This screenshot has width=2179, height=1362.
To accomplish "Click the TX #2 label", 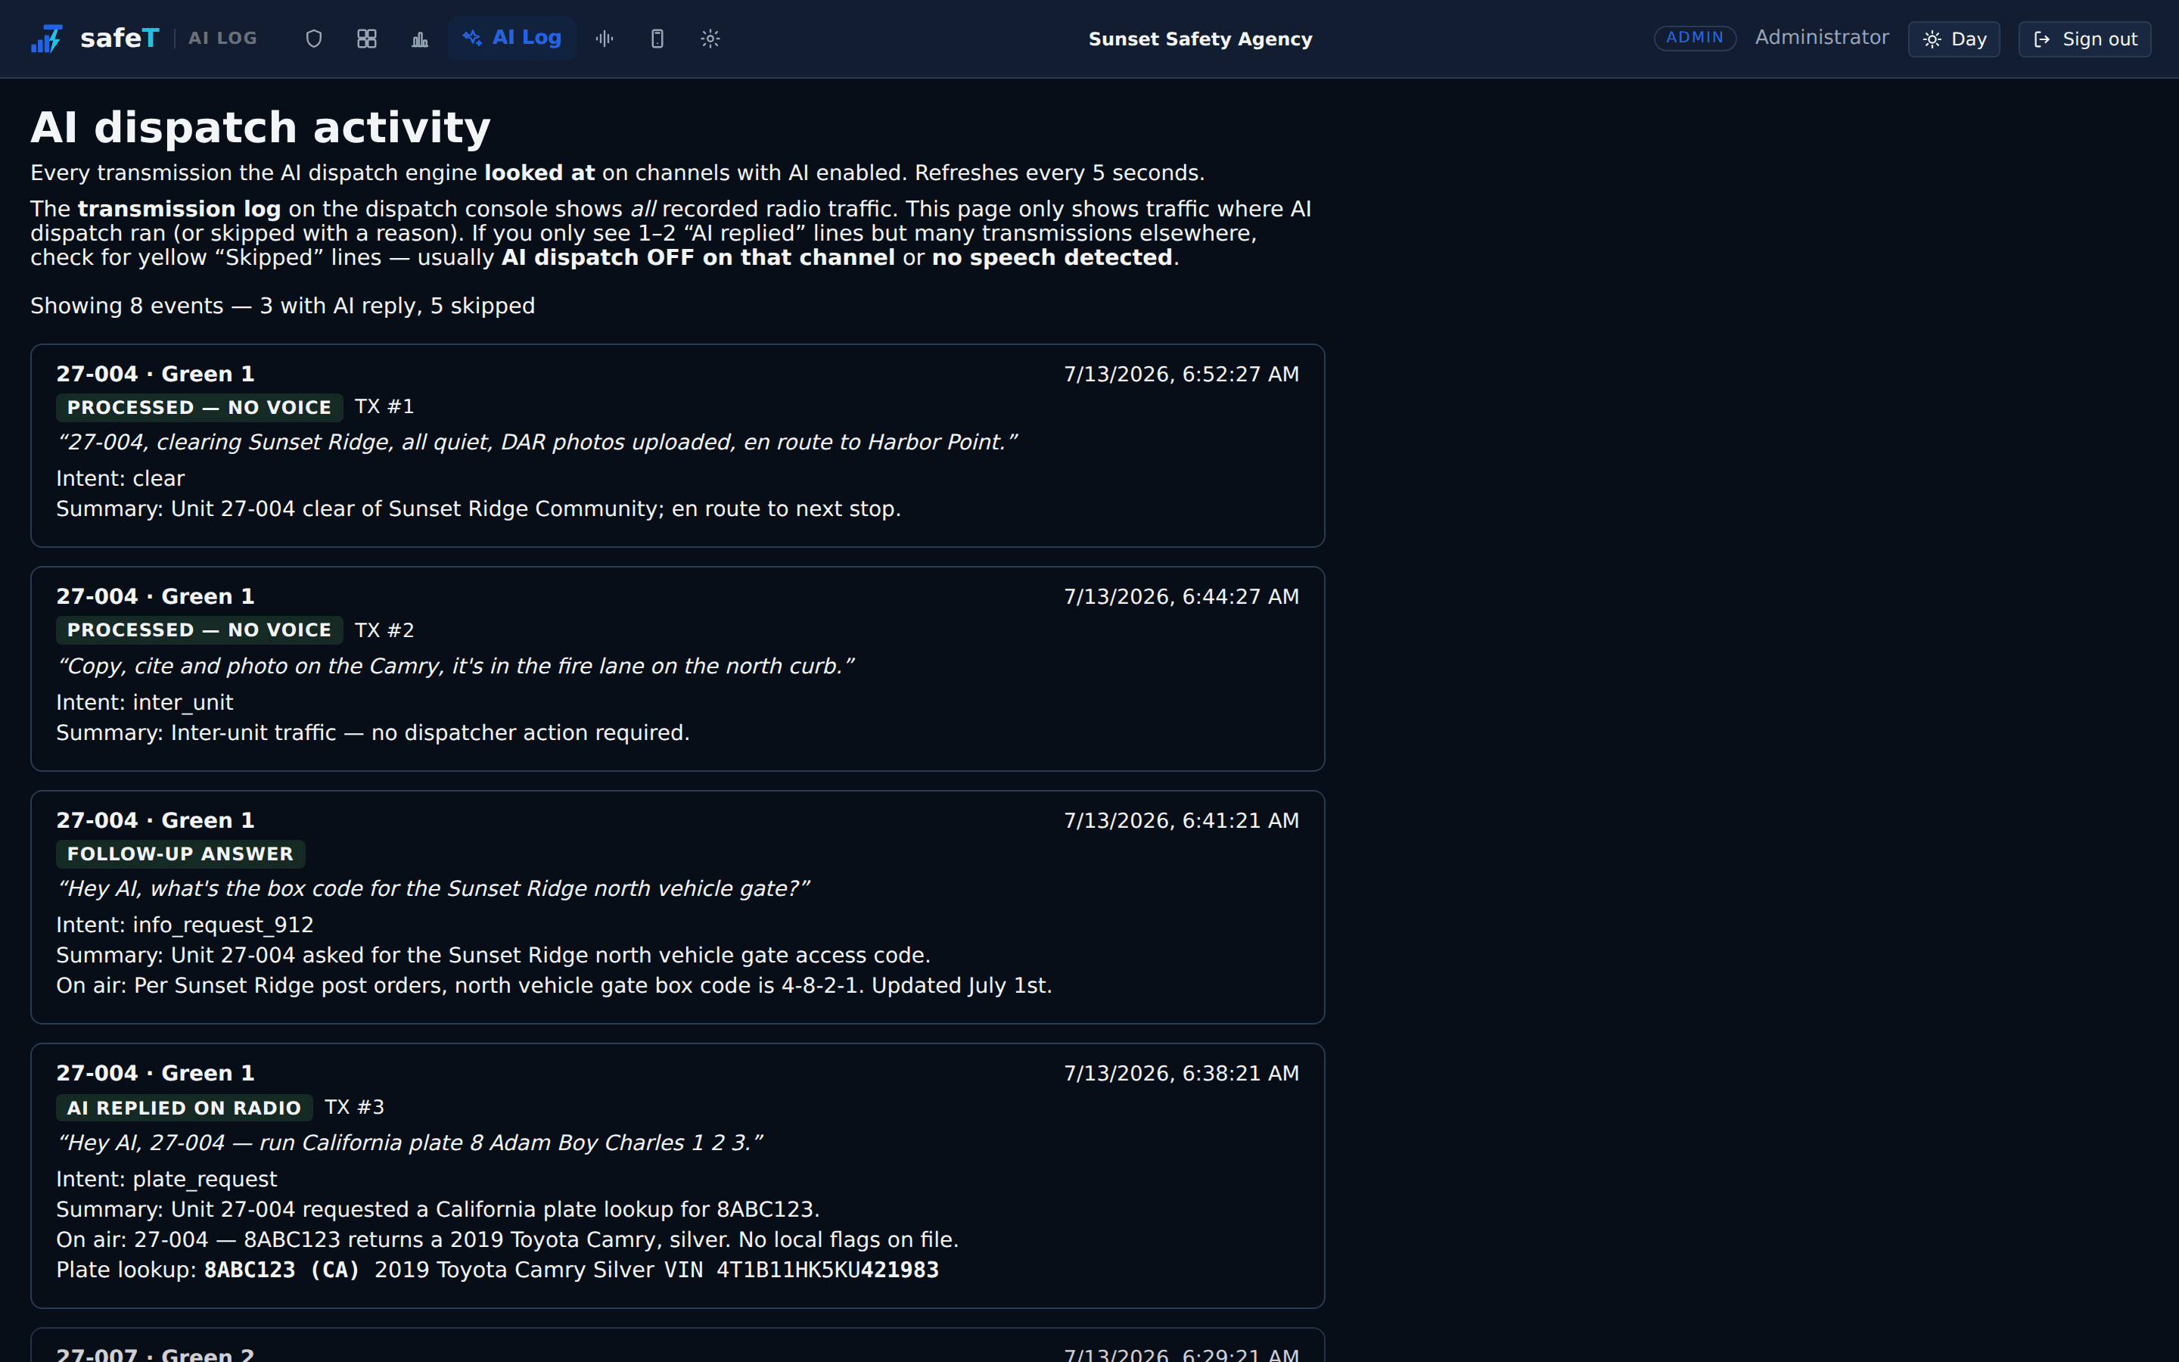I will click(384, 630).
